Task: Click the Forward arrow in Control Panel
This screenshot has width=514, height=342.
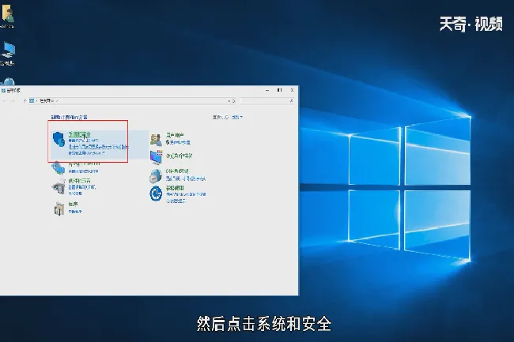Action: 13,101
